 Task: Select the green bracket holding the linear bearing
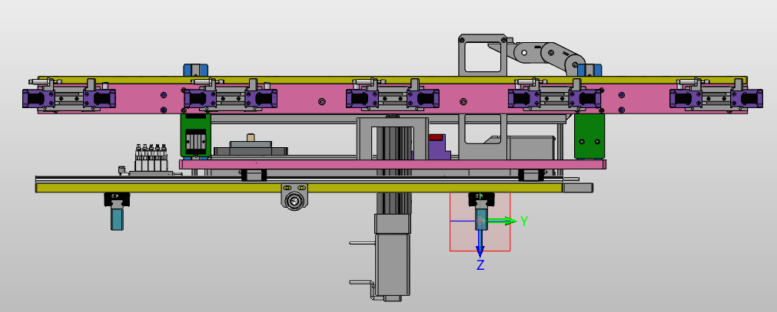[x=196, y=136]
